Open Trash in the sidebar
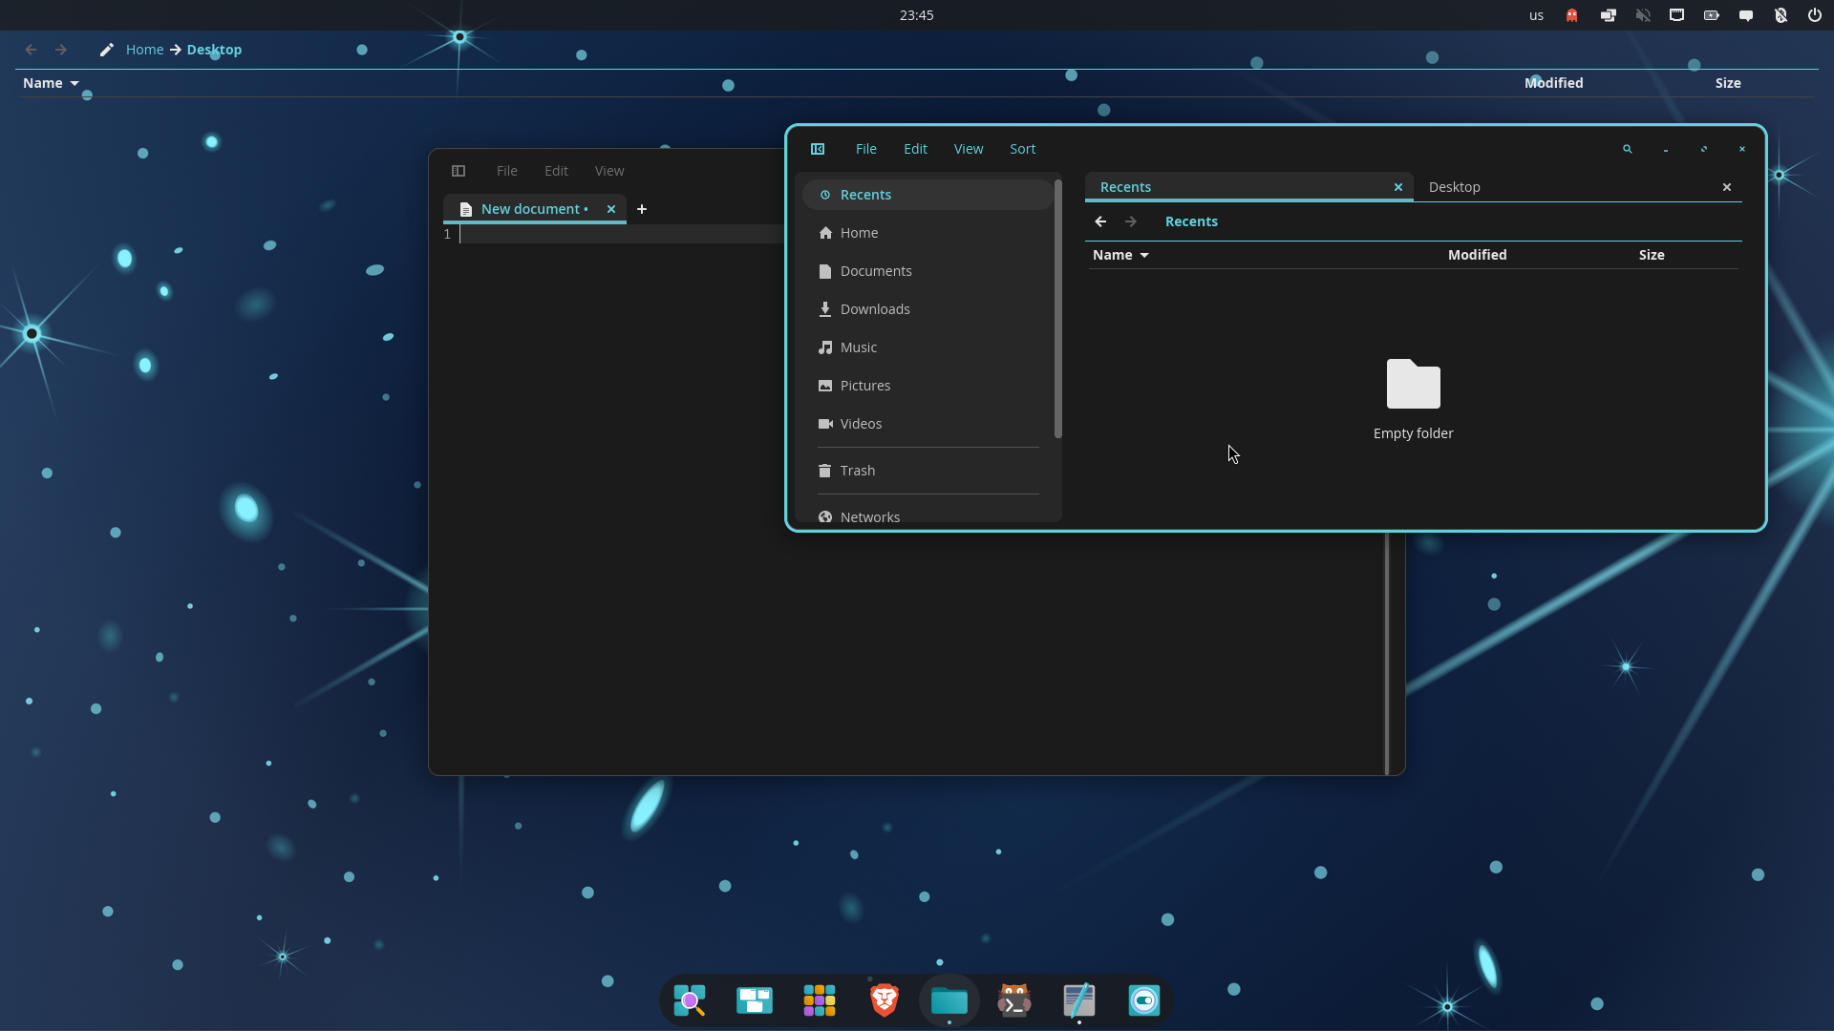 pyautogui.click(x=928, y=471)
